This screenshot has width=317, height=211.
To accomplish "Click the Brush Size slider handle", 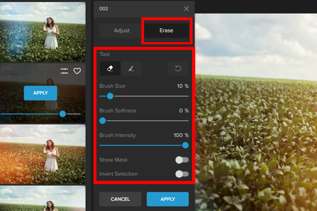I will click(110, 96).
